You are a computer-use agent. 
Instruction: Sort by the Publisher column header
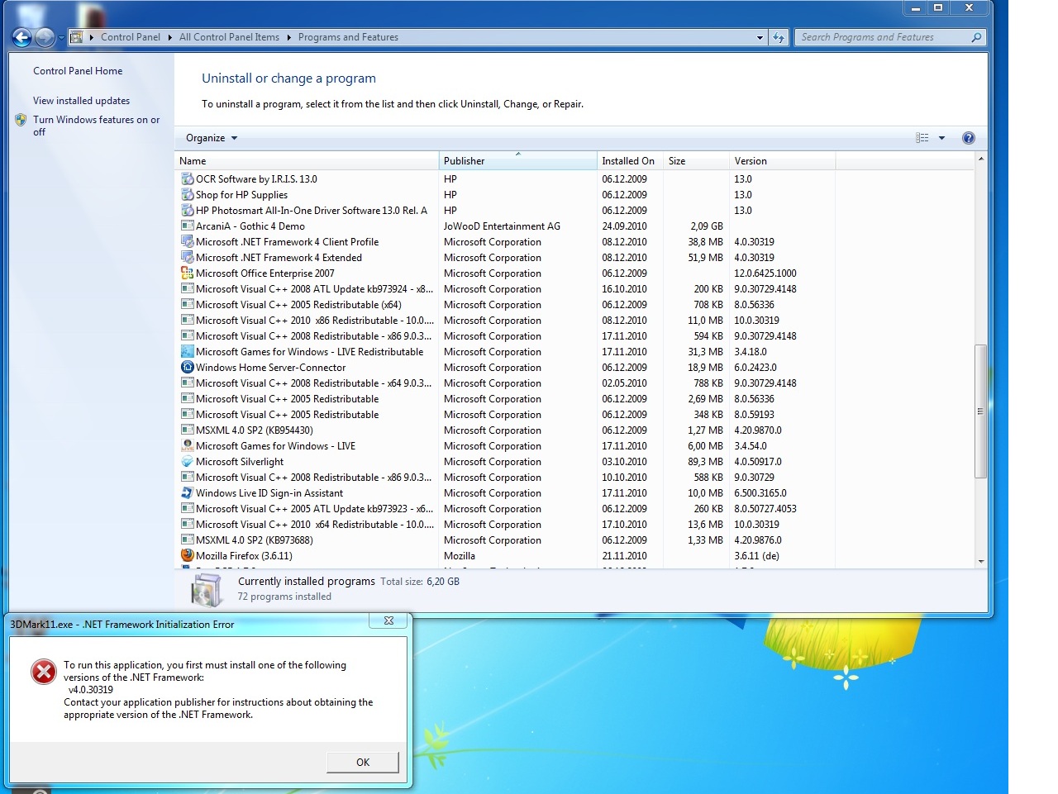518,161
